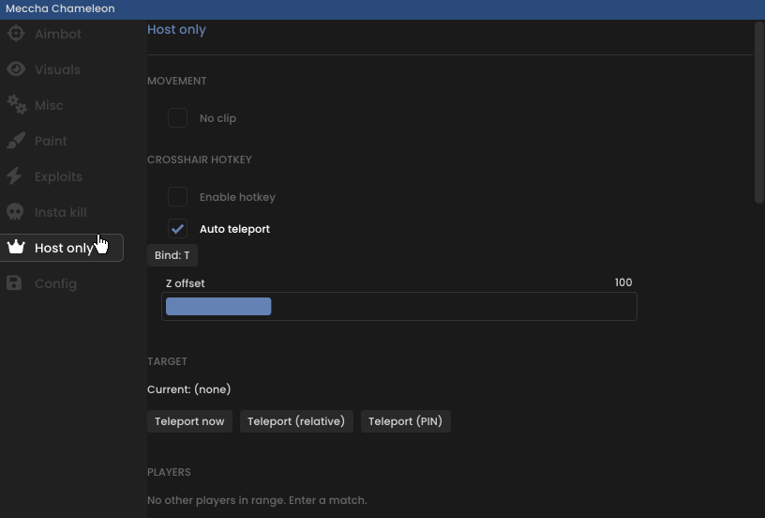Click the Teleport (PIN) button
Image resolution: width=765 pixels, height=518 pixels.
pyautogui.click(x=405, y=421)
